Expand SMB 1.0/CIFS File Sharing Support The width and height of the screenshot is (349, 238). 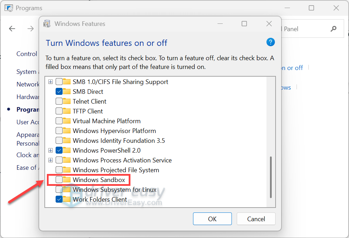pyautogui.click(x=50, y=82)
